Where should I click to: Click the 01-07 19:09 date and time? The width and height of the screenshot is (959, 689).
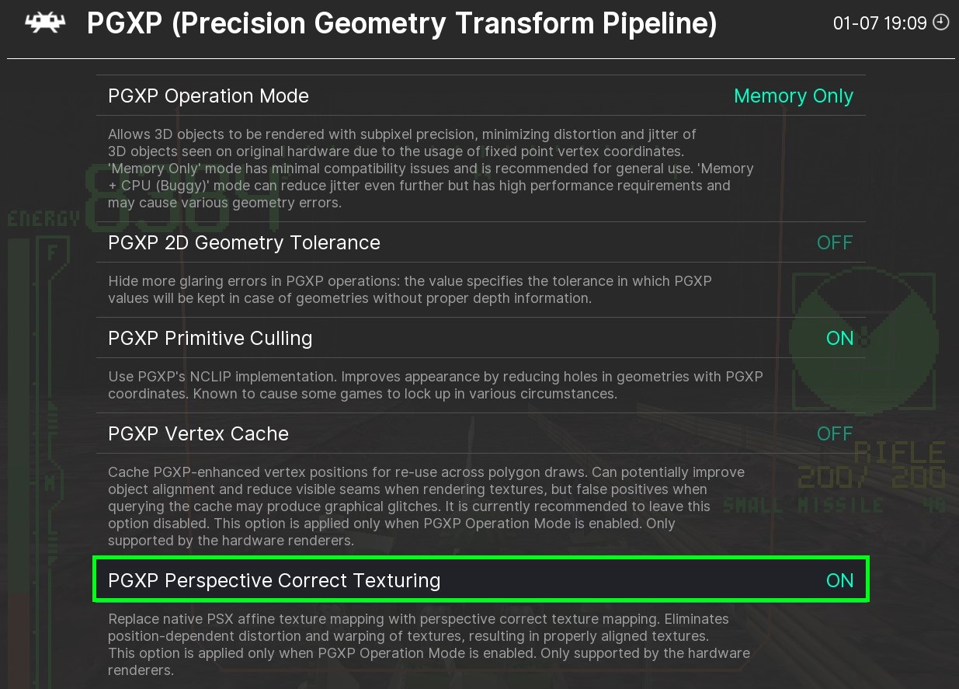coord(879,23)
